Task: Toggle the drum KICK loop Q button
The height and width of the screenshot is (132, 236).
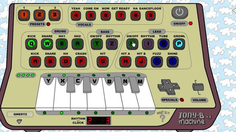Action: pos(31,44)
